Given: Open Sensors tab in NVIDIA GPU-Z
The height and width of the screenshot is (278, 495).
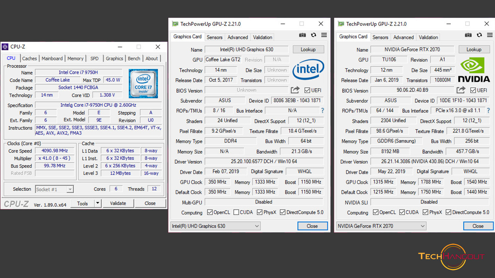Looking at the screenshot, I should point(380,37).
